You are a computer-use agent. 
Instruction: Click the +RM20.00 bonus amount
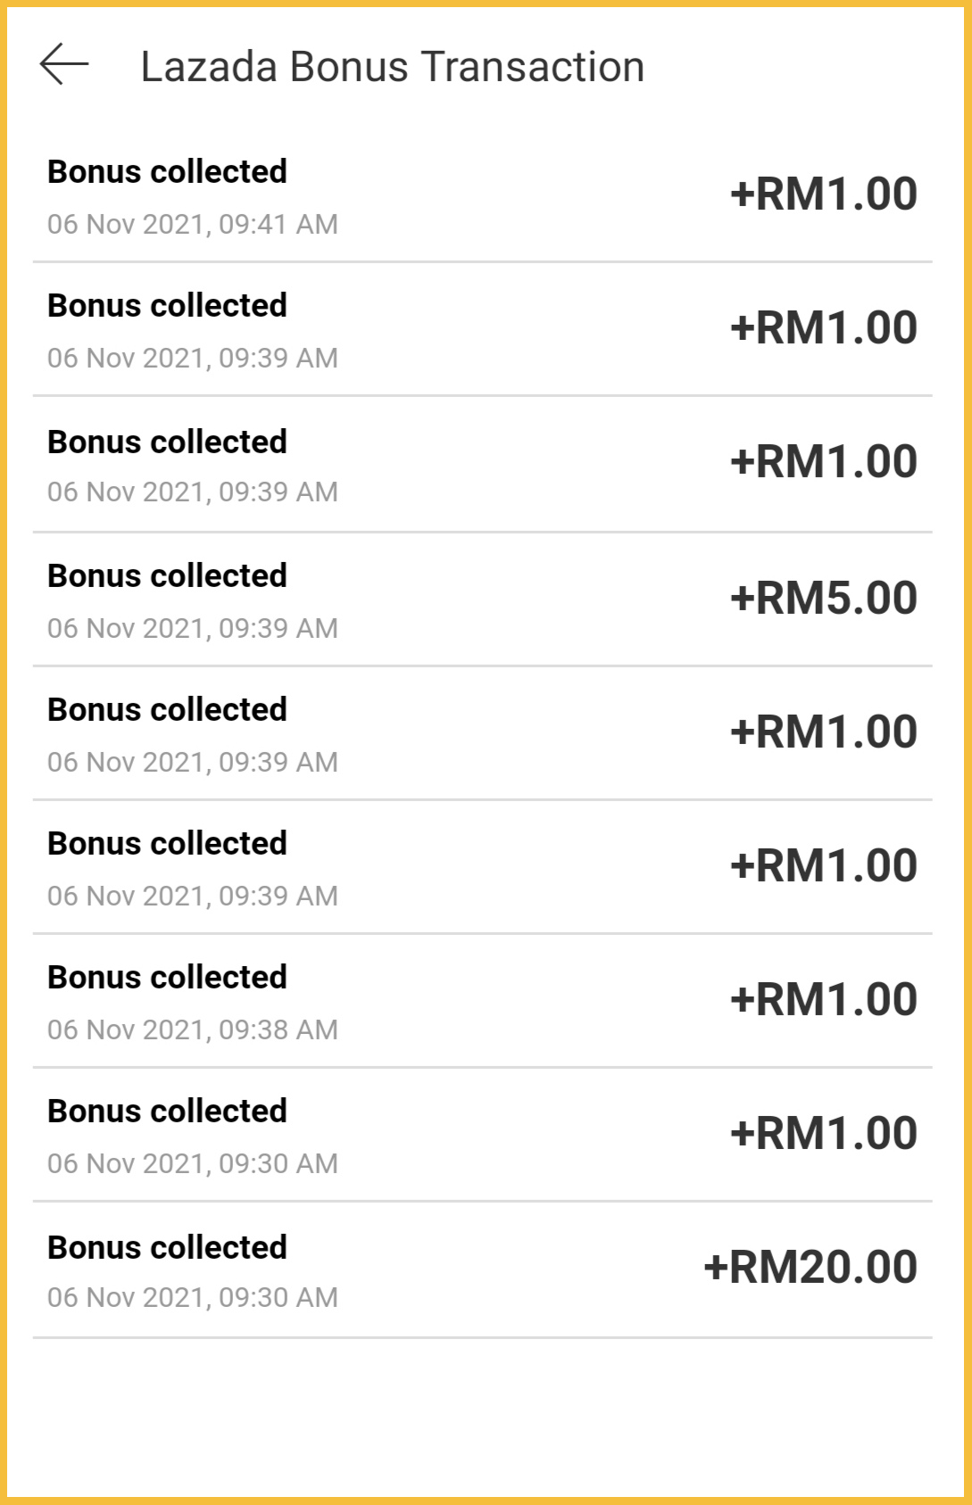[810, 1267]
